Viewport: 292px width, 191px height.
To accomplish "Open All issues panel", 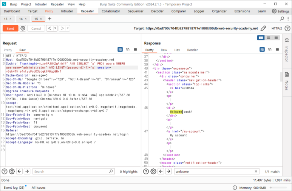I will 39,188.
